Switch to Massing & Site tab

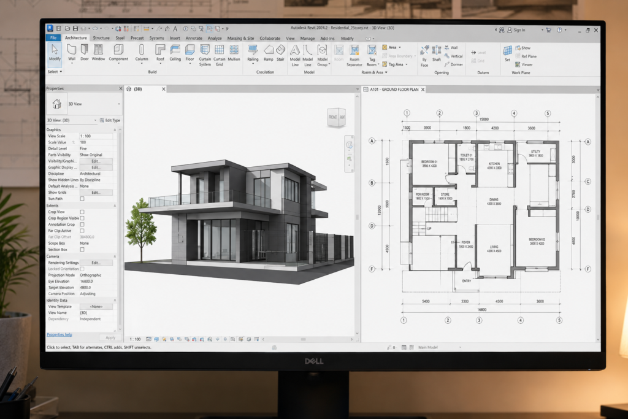coord(240,39)
